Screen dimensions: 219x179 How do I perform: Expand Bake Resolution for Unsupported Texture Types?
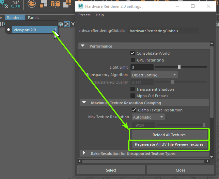(84, 153)
